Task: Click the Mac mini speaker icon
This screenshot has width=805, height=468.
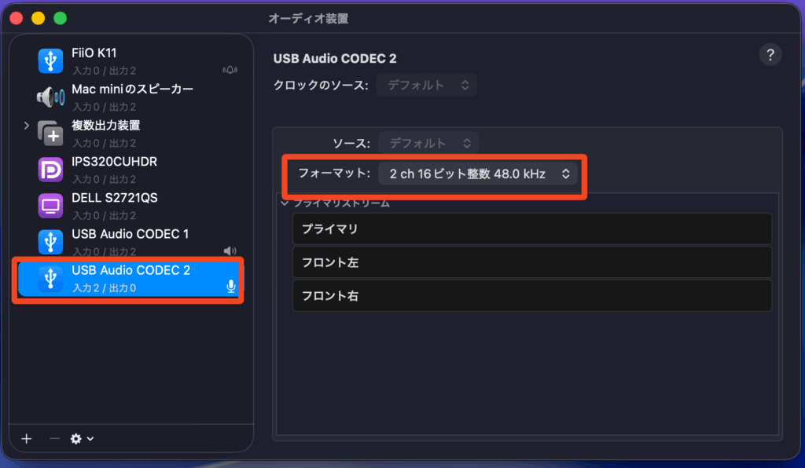Action: (x=50, y=97)
